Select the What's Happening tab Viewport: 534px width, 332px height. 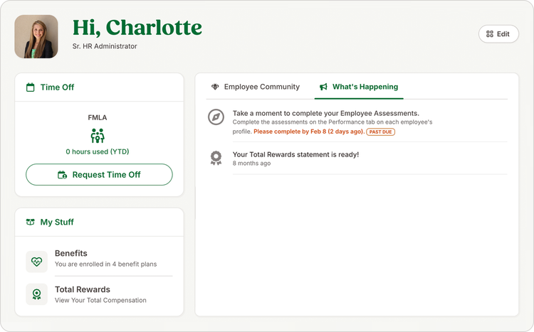[359, 87]
